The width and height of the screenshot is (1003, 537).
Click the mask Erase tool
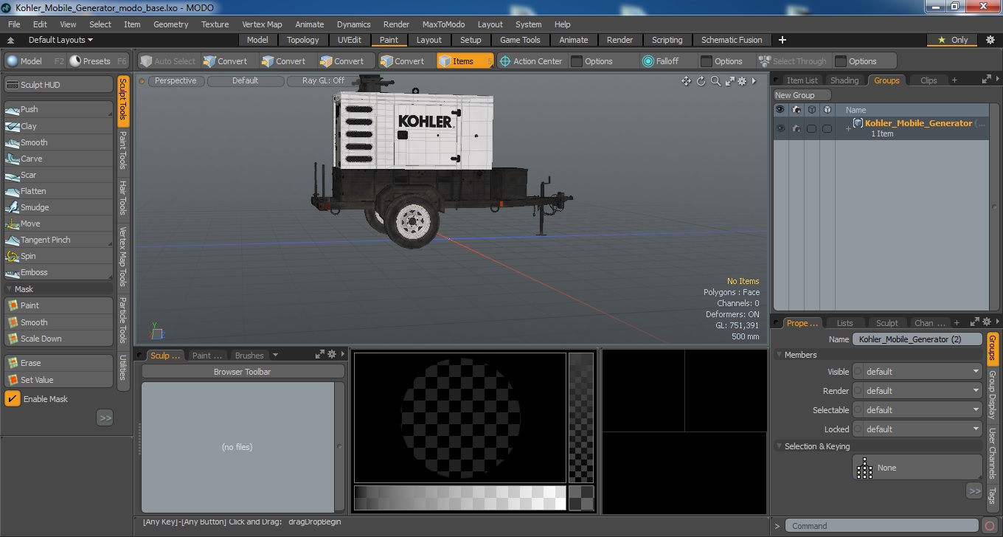click(59, 363)
